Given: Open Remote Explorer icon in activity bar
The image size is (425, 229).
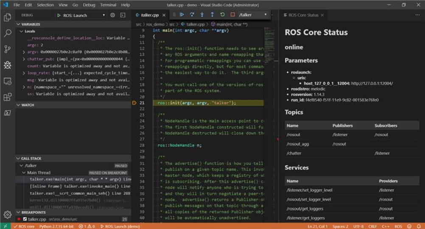Looking at the screenshot, I should point(7,81).
